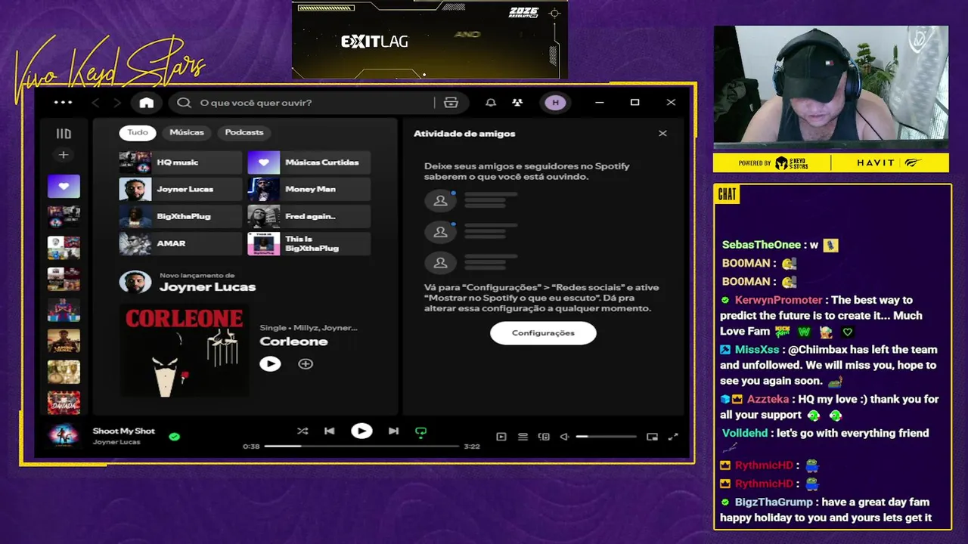Screen dimensions: 968x544
Task: Open the profile avatar "H"
Action: pyautogui.click(x=555, y=103)
